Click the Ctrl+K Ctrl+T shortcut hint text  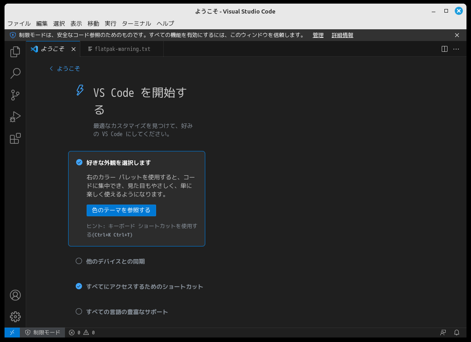112,235
